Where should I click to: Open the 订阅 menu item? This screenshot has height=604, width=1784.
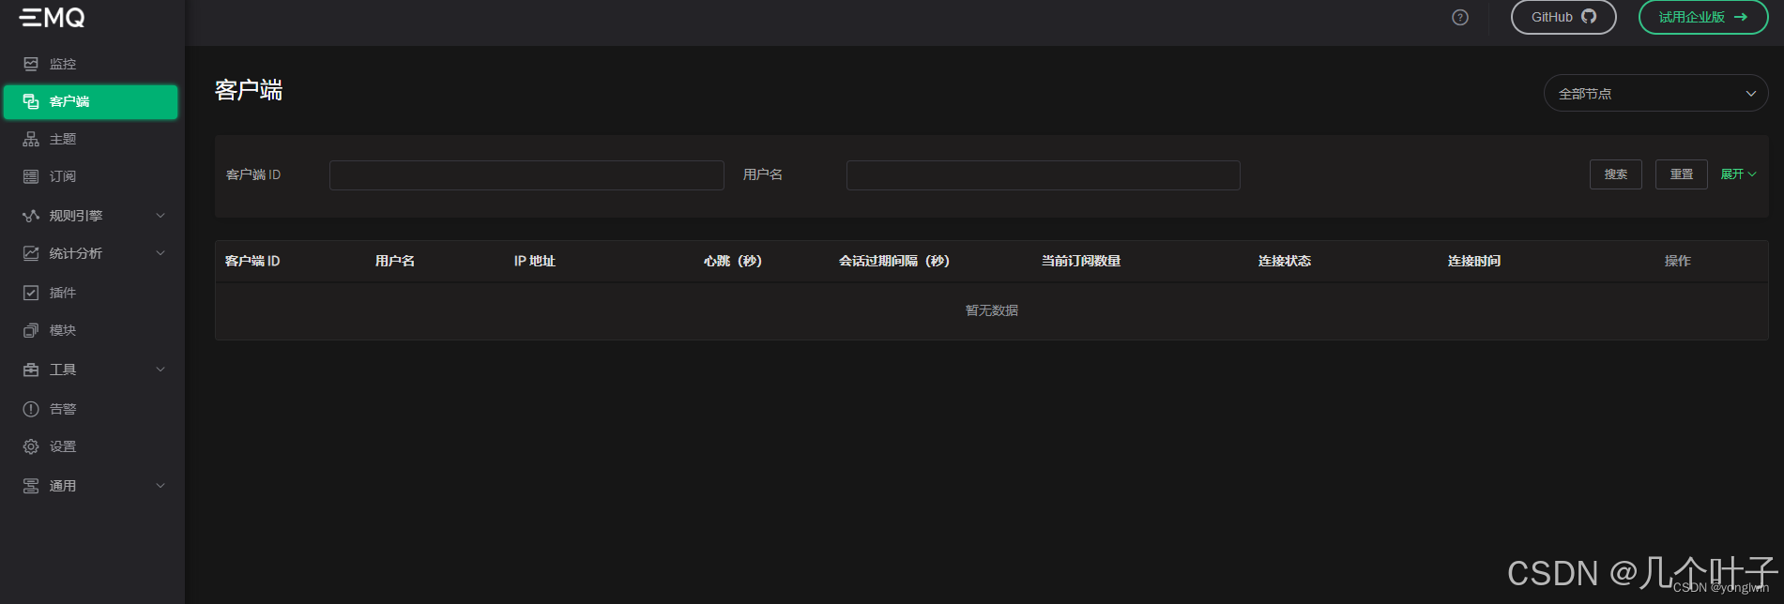coord(90,176)
